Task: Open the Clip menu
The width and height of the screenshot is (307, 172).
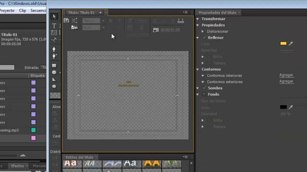Action: (x=23, y=11)
